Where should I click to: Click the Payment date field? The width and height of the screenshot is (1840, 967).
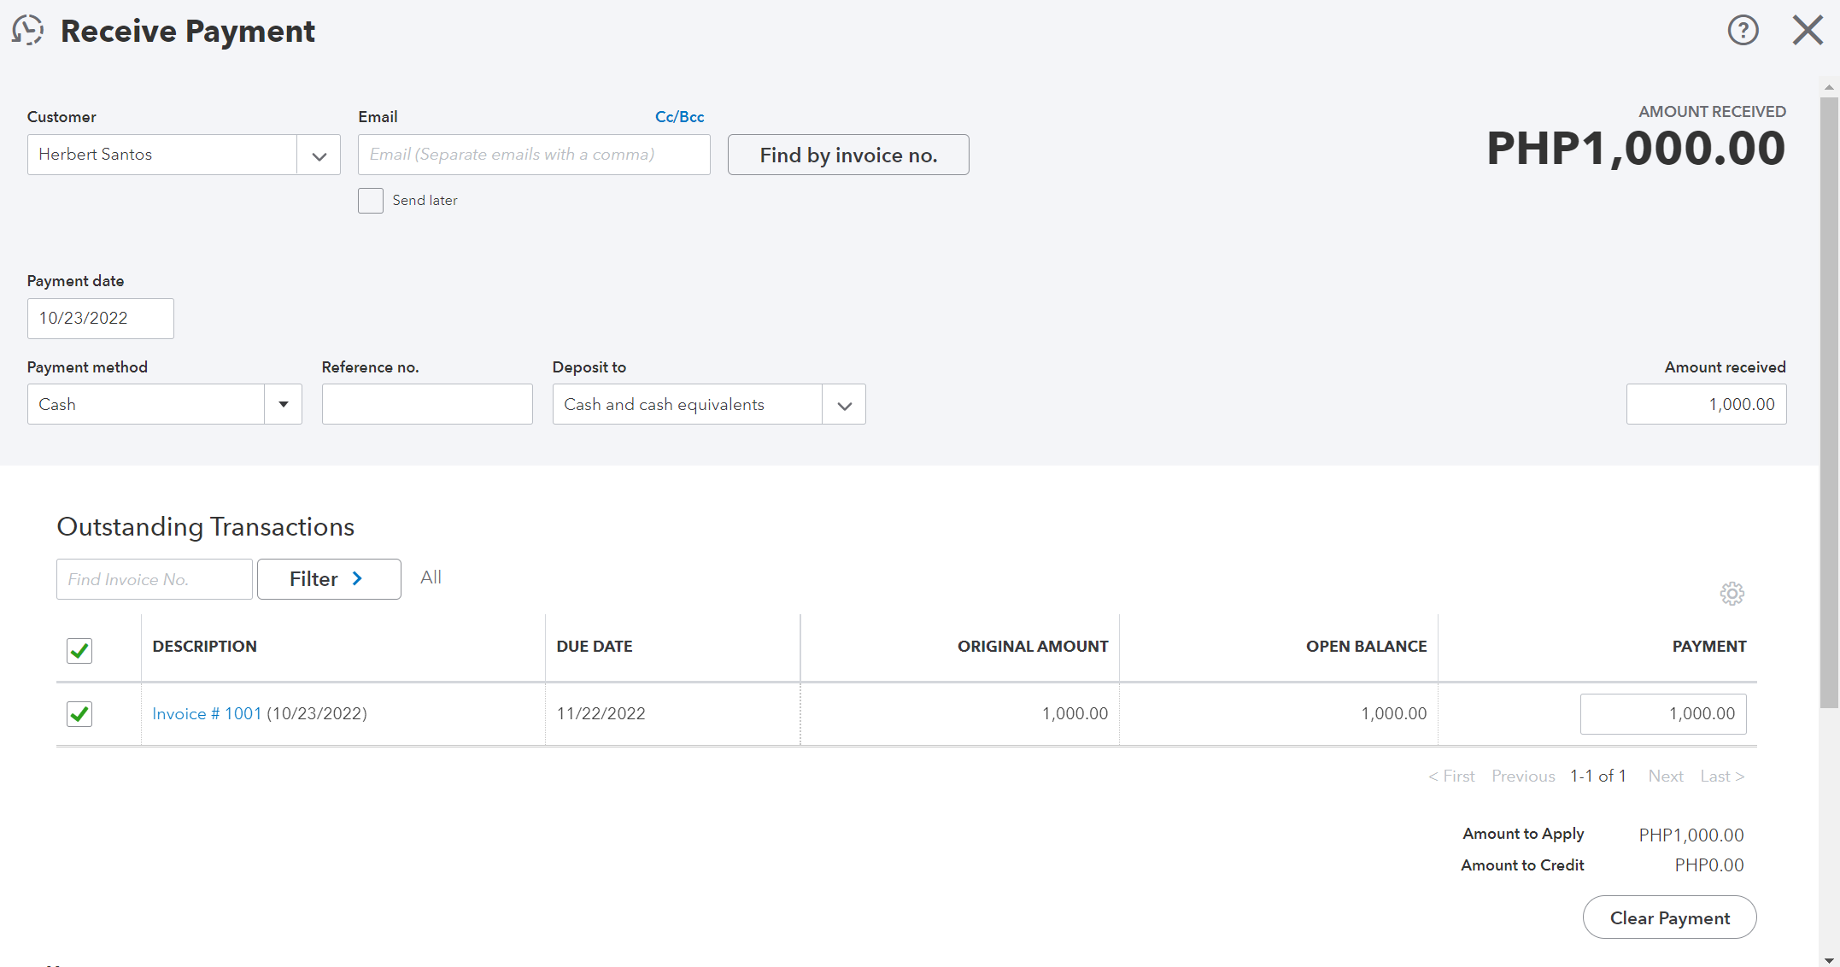click(100, 319)
